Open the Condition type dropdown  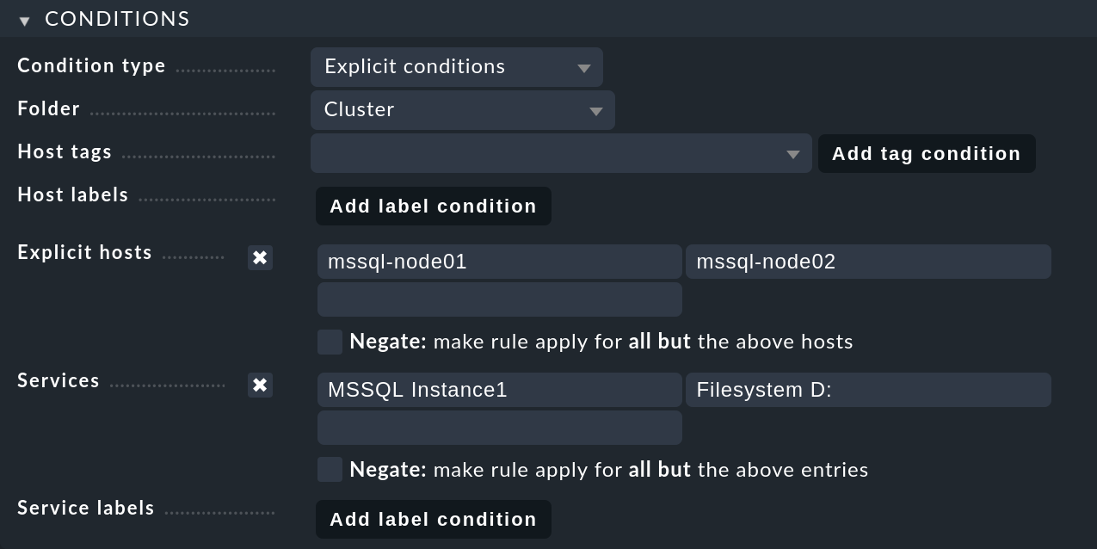click(x=456, y=66)
